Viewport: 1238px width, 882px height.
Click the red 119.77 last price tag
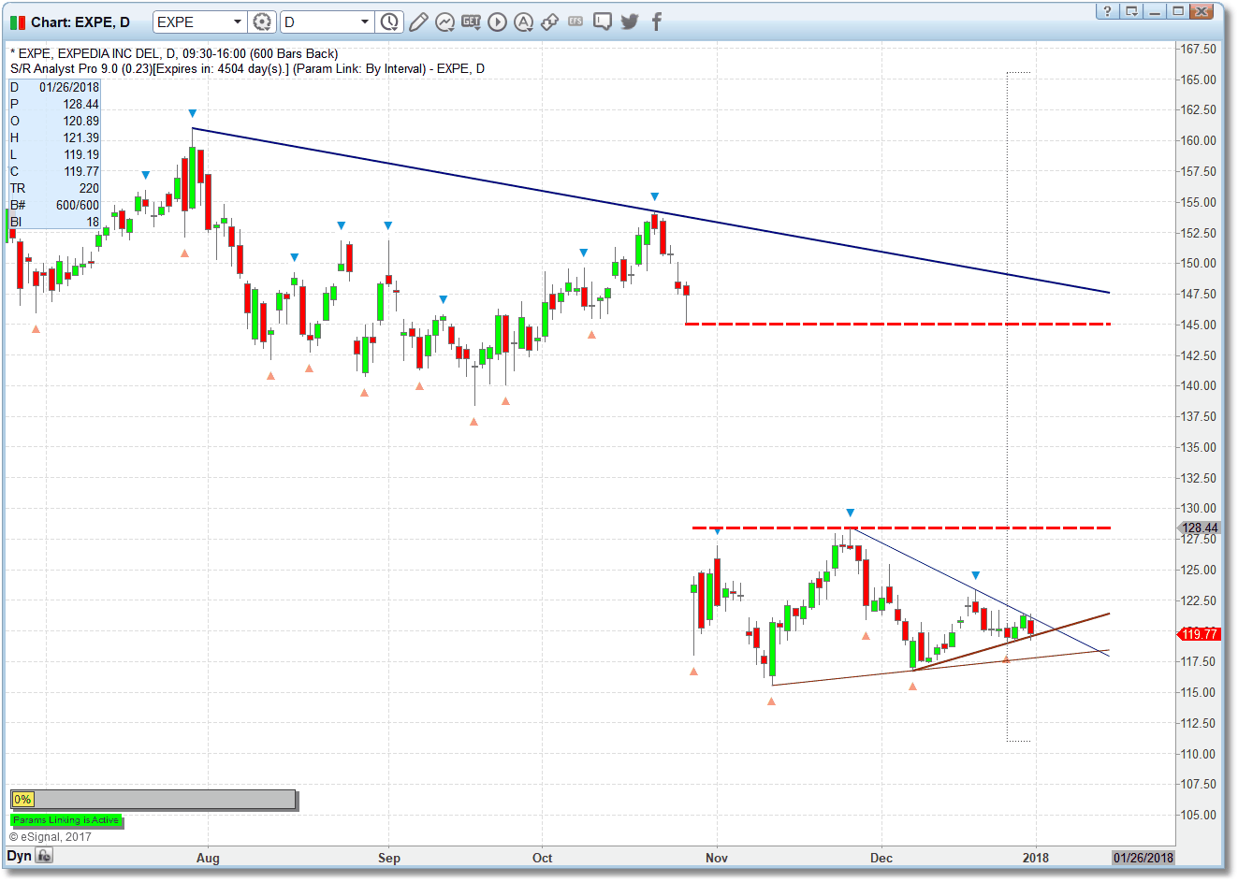click(1199, 634)
